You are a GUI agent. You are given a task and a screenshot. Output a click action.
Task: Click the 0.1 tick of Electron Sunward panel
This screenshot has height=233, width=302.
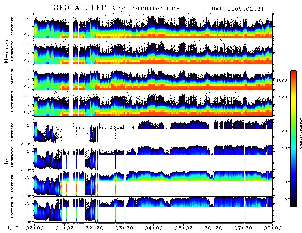(x=28, y=35)
